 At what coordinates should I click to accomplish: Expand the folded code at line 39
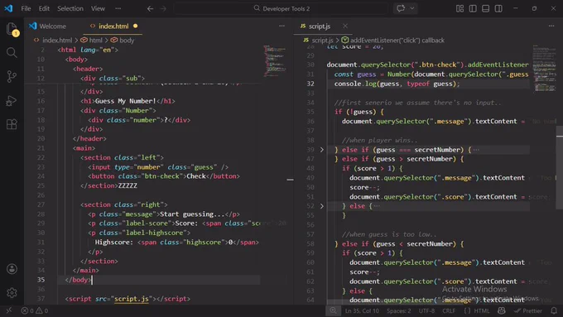(322, 150)
